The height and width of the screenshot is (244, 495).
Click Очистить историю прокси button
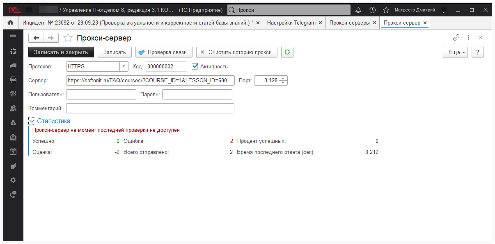[x=236, y=52]
